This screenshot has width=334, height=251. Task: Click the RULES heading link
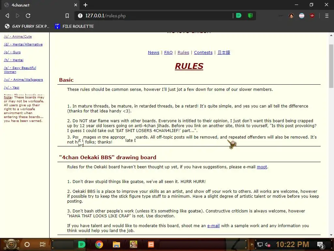click(x=189, y=66)
